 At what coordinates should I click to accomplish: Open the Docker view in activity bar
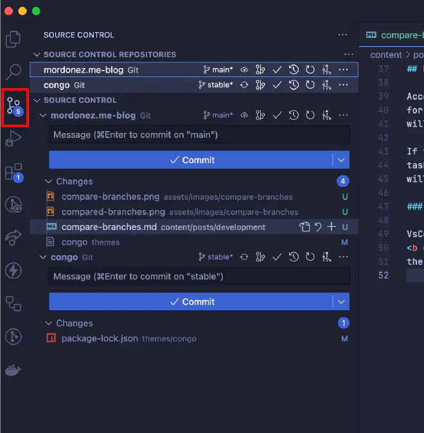[13, 370]
